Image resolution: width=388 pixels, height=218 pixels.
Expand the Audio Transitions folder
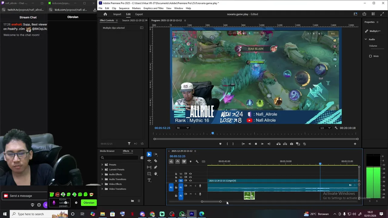(x=102, y=179)
